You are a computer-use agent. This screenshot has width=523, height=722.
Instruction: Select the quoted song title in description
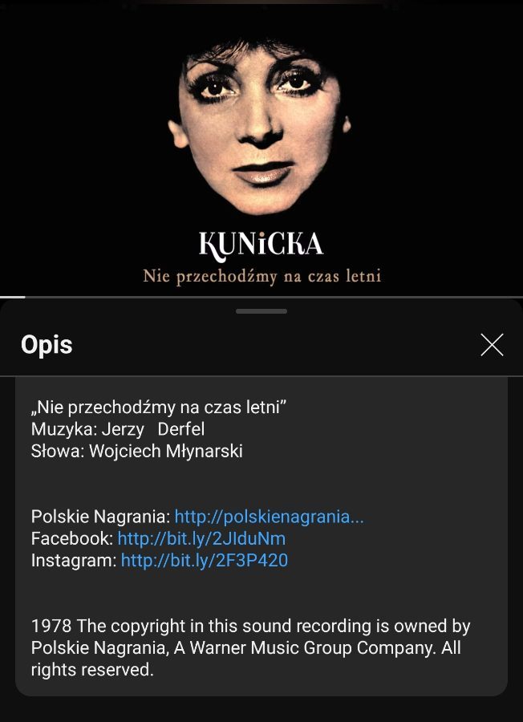(x=160, y=407)
